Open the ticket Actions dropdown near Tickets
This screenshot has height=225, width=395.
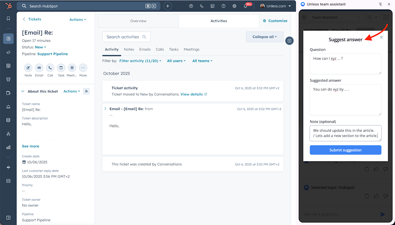[78, 19]
